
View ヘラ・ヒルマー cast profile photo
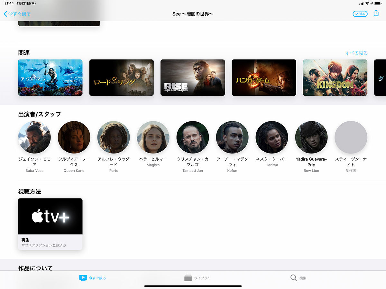pyautogui.click(x=153, y=137)
